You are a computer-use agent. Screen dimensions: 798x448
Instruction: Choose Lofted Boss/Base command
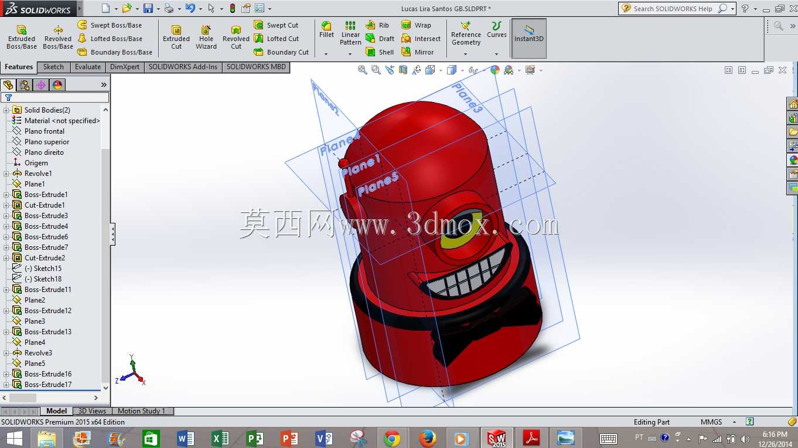click(110, 39)
